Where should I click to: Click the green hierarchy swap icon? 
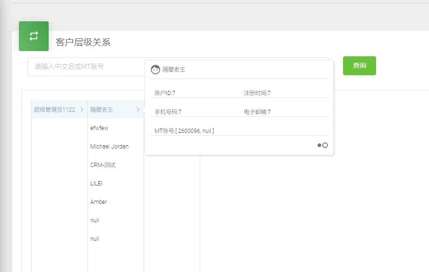34,36
